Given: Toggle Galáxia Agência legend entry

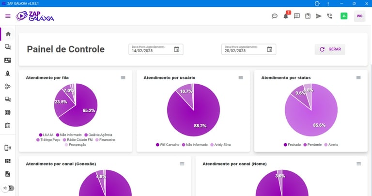Looking at the screenshot, I should pyautogui.click(x=98, y=135).
